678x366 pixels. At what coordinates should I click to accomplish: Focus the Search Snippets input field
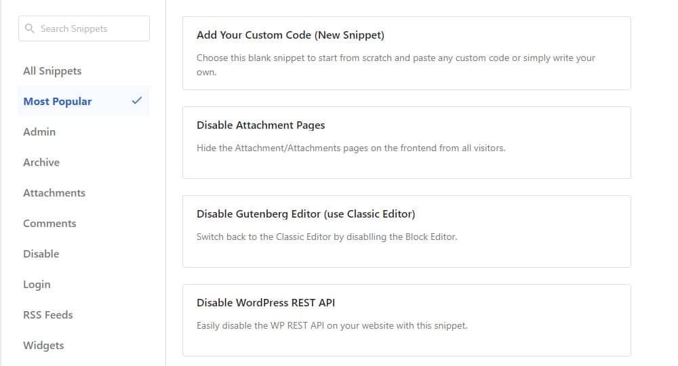84,28
